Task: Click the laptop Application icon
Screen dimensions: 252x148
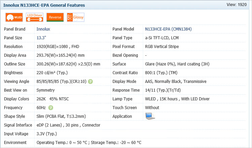Action: point(150,116)
